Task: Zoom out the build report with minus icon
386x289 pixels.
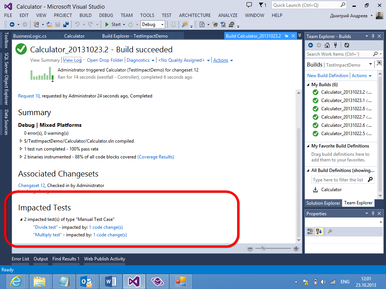Action: pyautogui.click(x=250, y=249)
